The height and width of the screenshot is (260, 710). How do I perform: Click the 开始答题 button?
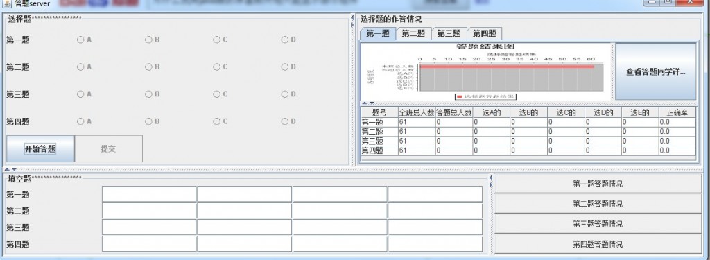40,148
